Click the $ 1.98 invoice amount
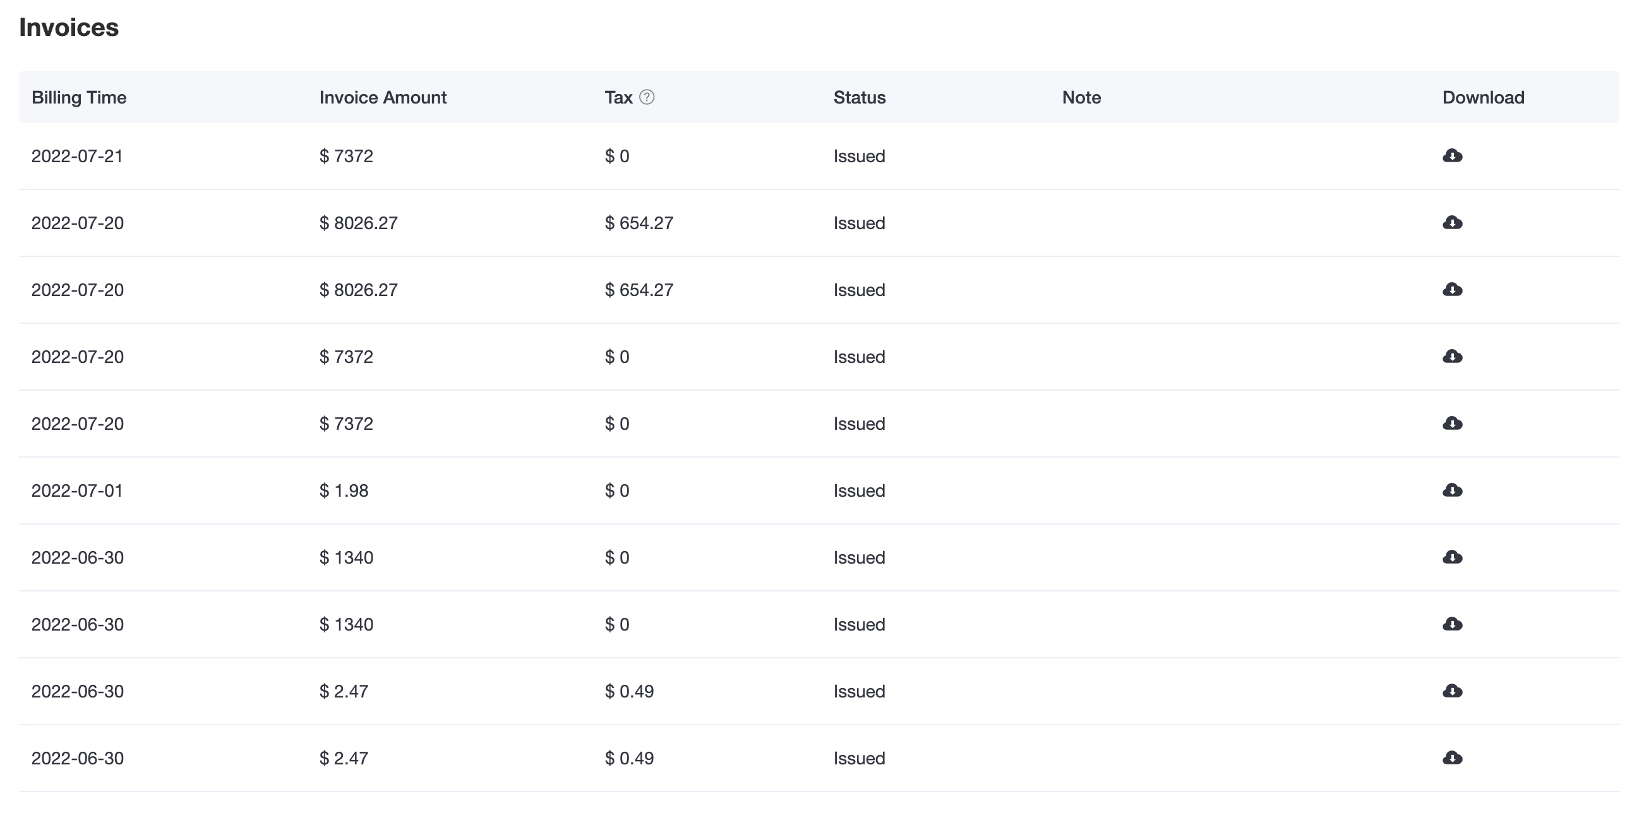 [x=344, y=490]
